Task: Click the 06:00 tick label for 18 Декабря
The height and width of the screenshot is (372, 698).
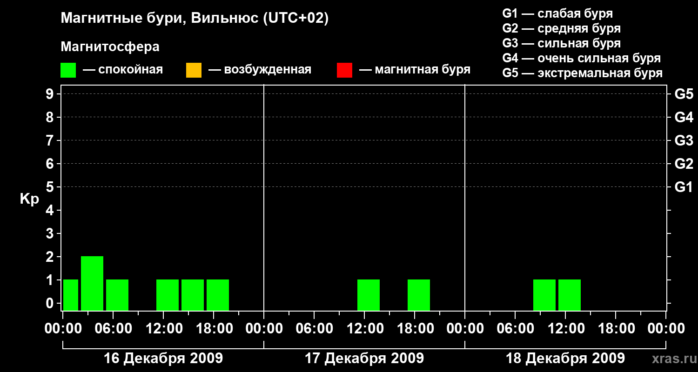Action: pyautogui.click(x=515, y=329)
